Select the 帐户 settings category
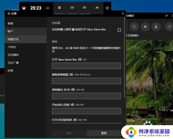Viewport: 173px width, 139px height. click(26, 31)
